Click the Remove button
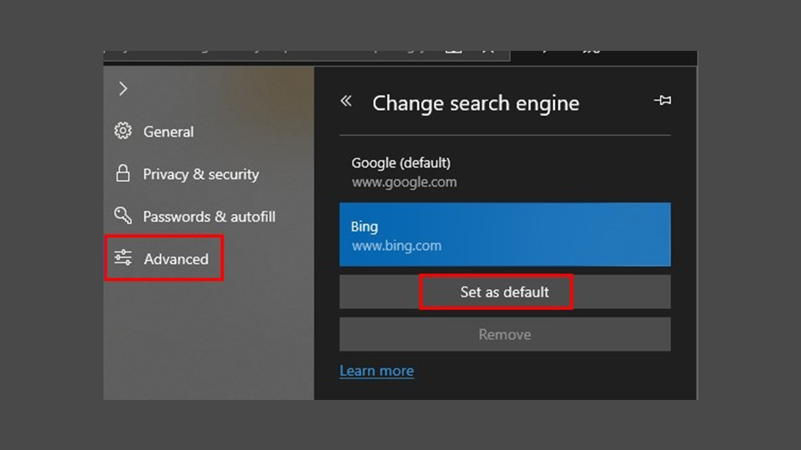This screenshot has height=450, width=801. coord(505,334)
